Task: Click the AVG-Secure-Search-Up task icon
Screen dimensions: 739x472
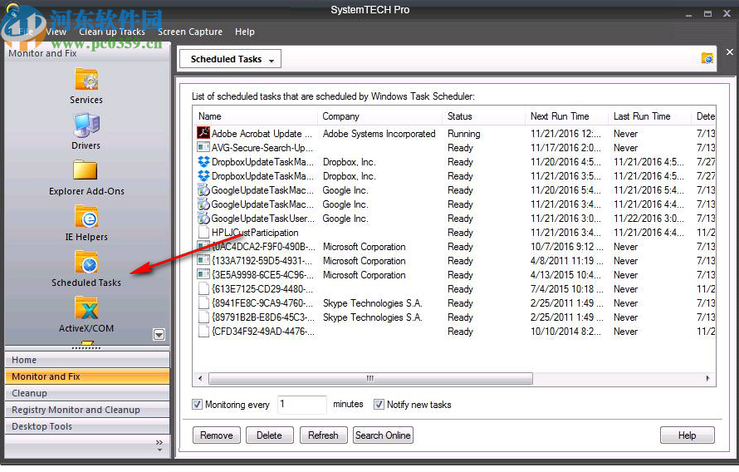Action: (x=203, y=147)
